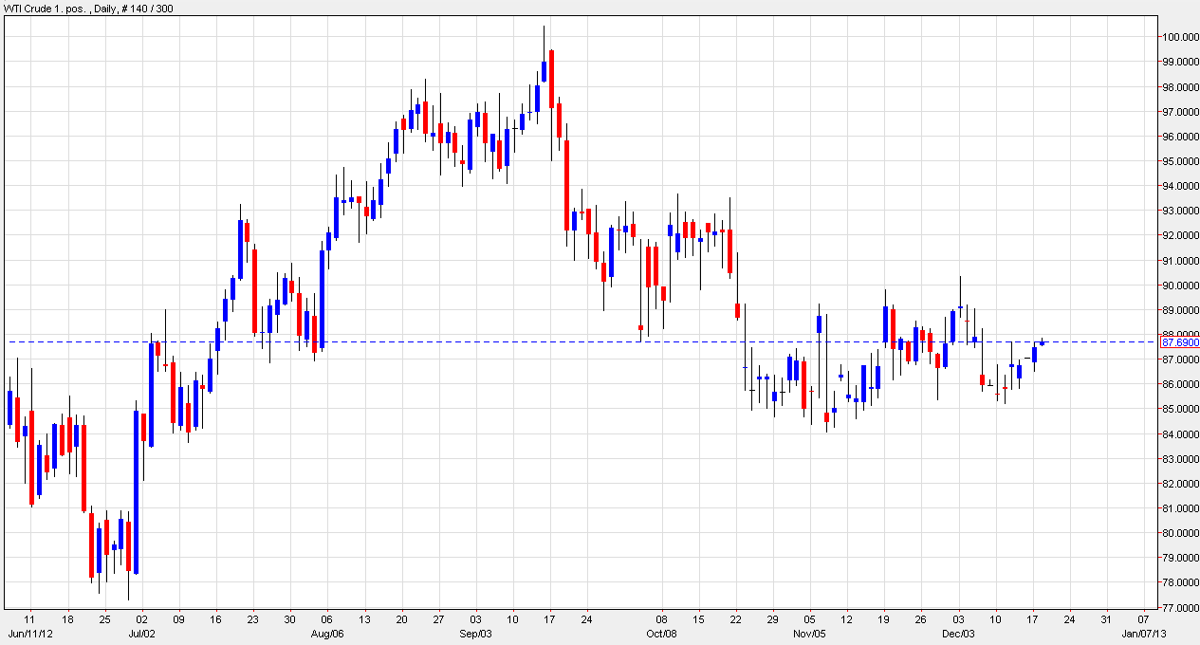Select day label 22 on time axis
Image resolution: width=1200 pixels, height=645 pixels.
[x=734, y=619]
